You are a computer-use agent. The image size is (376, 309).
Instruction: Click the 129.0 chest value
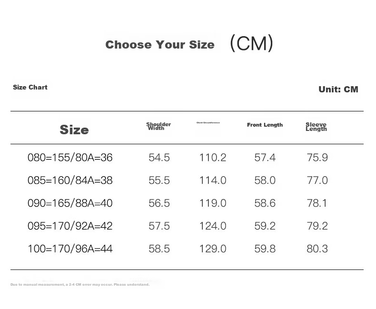coord(213,249)
